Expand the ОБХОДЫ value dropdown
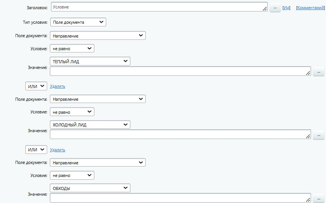The height and width of the screenshot is (203, 326). [x=90, y=188]
